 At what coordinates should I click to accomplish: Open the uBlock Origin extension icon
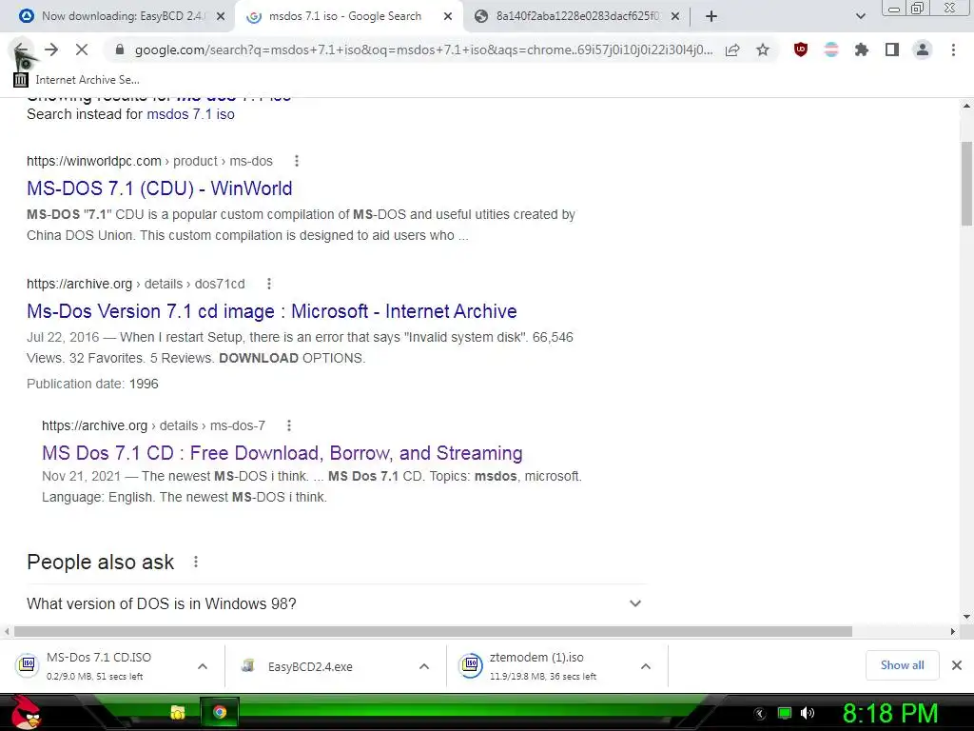pos(801,49)
